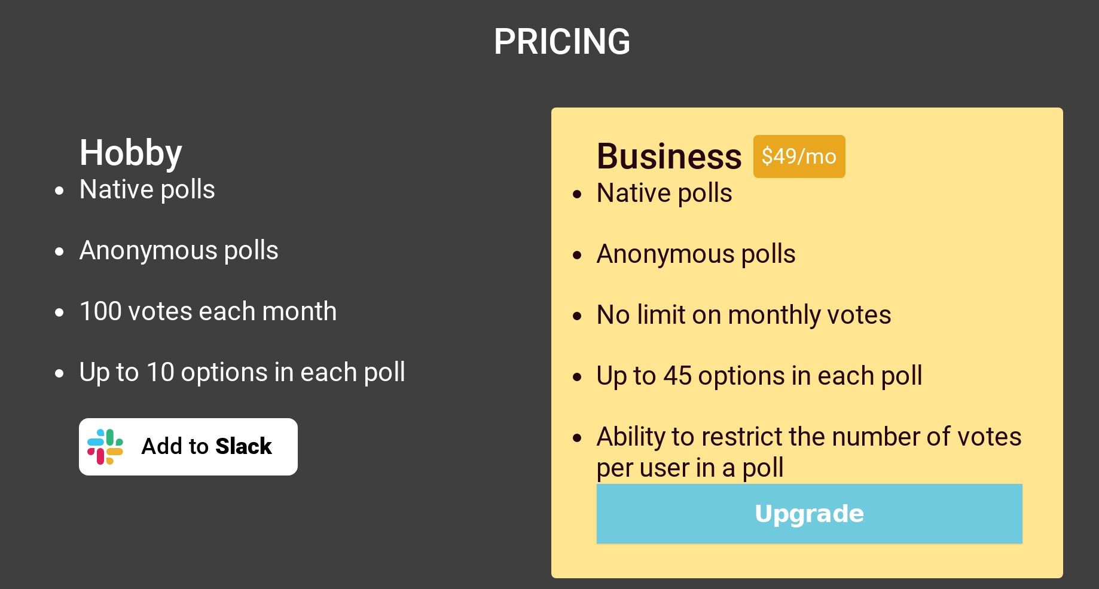Select the Business plan heading

(668, 155)
